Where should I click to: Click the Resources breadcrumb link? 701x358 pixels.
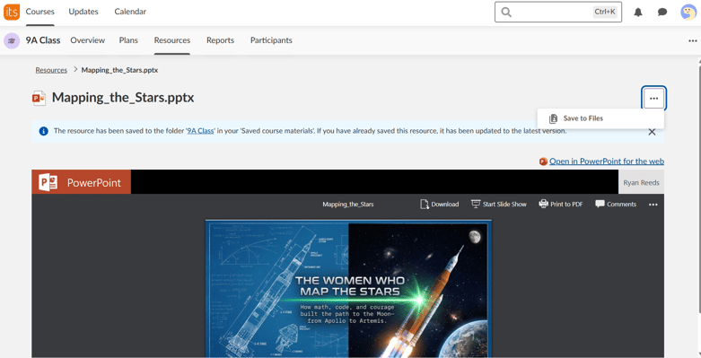51,70
